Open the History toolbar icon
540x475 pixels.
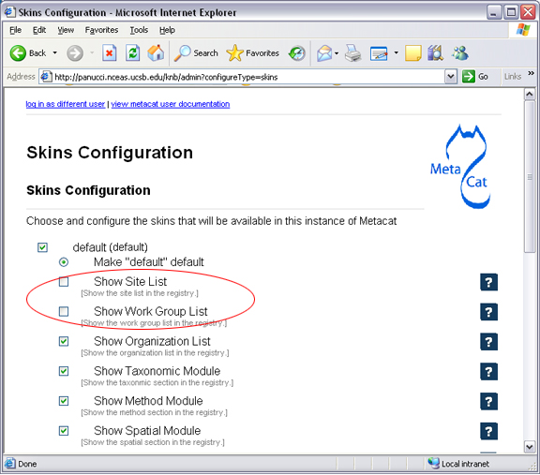(x=297, y=53)
